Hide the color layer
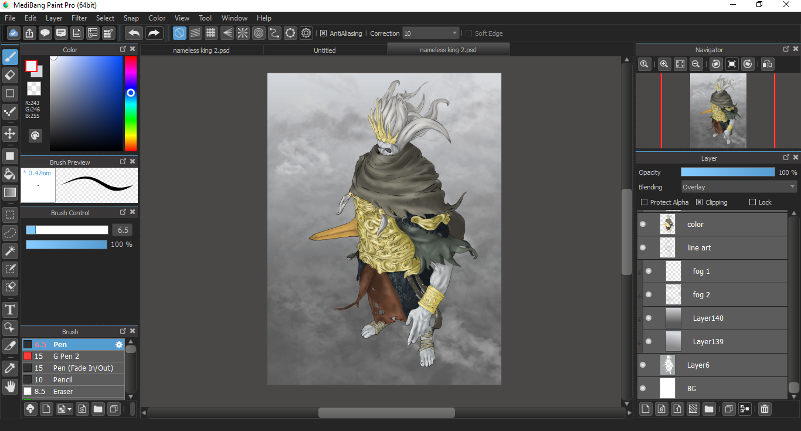Screen dimensions: 801x431 point(643,224)
